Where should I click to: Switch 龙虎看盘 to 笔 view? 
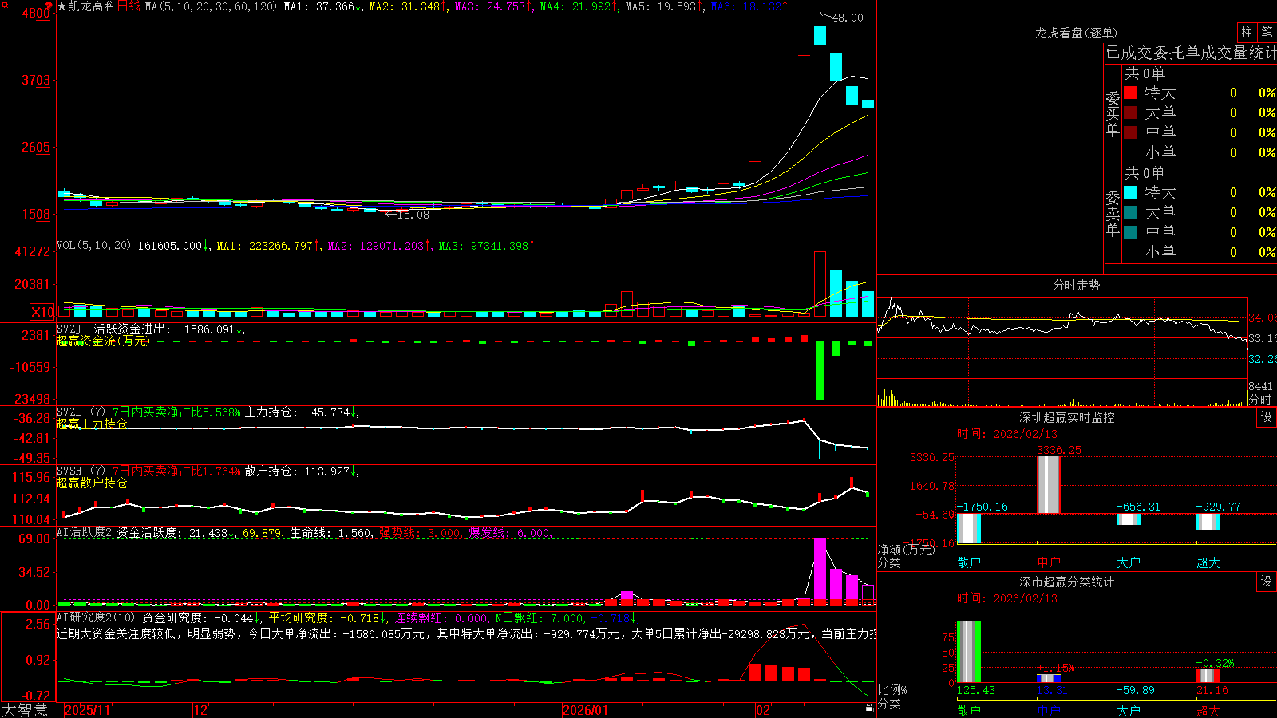[1267, 32]
